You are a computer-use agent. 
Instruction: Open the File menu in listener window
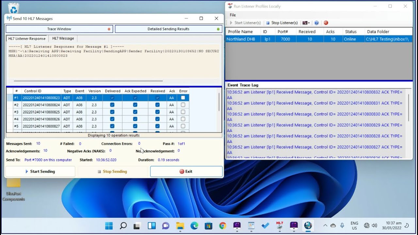click(233, 15)
